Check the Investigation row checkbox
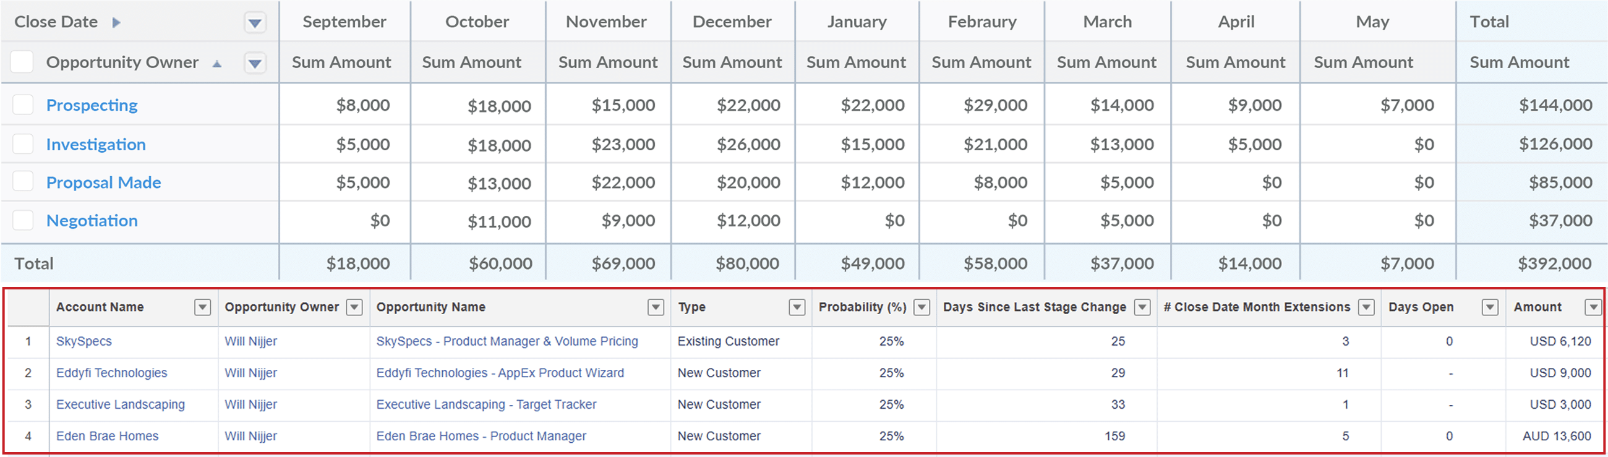The height and width of the screenshot is (457, 1608). tap(23, 143)
